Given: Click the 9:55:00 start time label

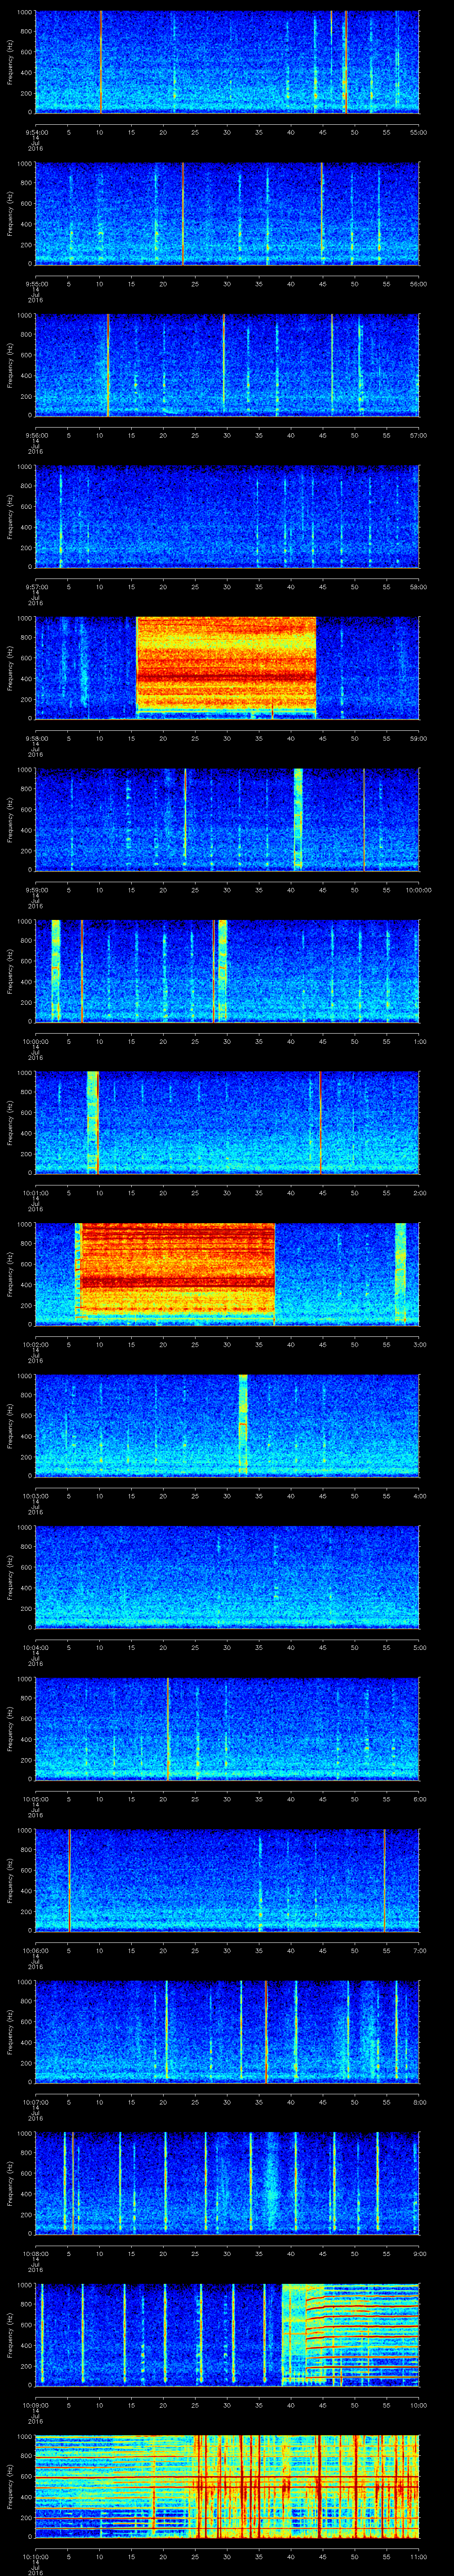Looking at the screenshot, I should pos(36,284).
